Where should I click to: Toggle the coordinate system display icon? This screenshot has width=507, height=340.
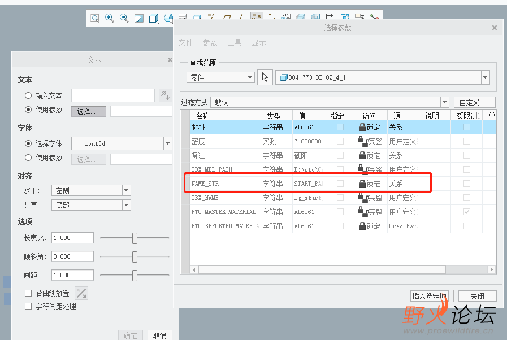pos(271,16)
